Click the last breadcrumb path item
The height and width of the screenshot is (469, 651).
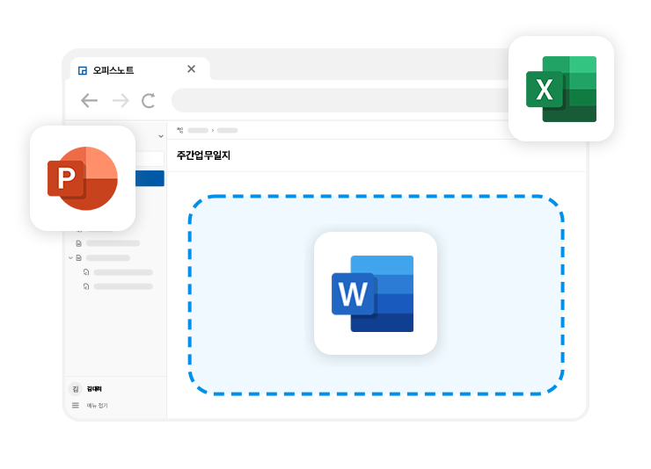(x=227, y=131)
